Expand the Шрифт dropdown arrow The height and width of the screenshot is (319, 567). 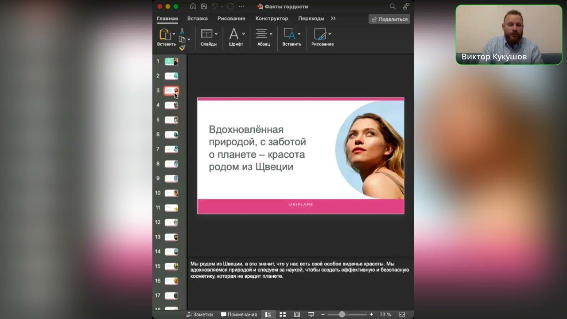(x=243, y=34)
